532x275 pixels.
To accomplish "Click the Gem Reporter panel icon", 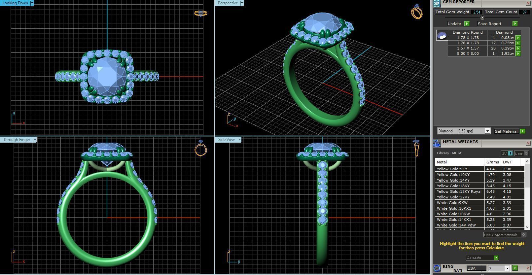I will pos(437,3).
